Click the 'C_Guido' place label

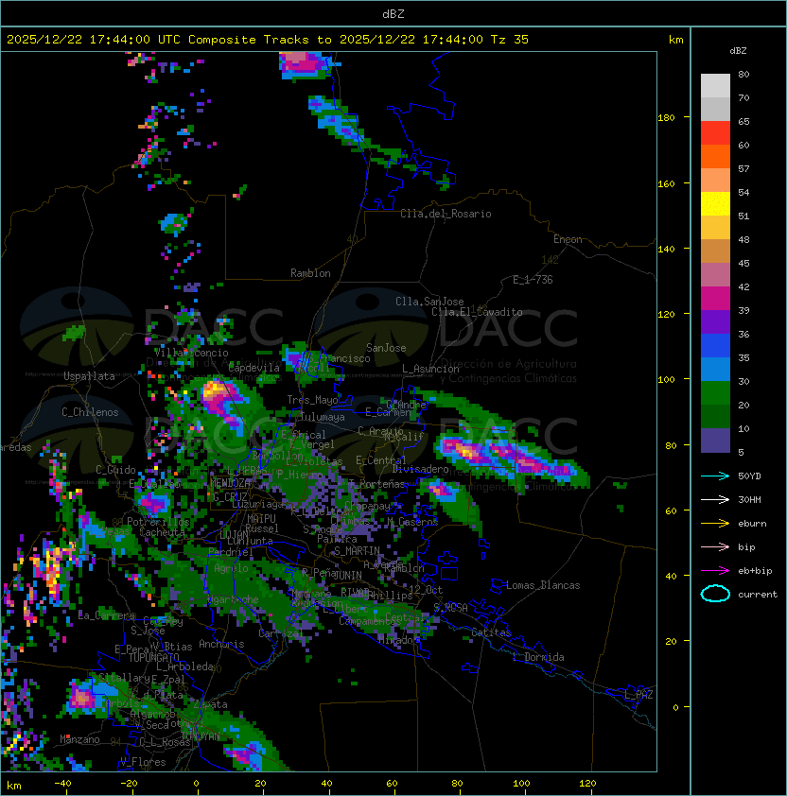(x=115, y=470)
